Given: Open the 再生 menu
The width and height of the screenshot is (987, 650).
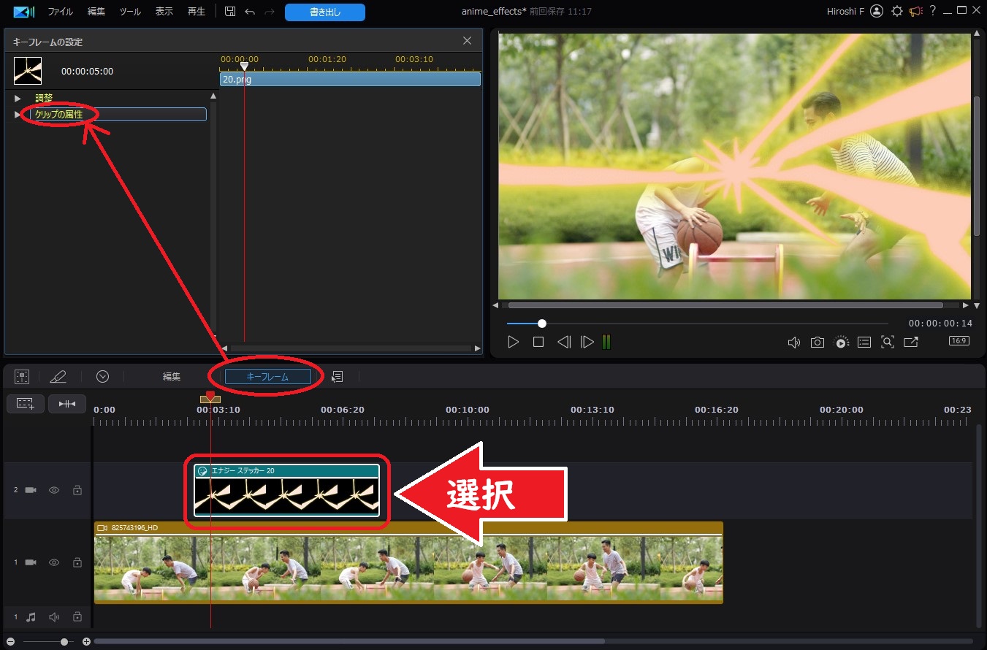Looking at the screenshot, I should (197, 12).
